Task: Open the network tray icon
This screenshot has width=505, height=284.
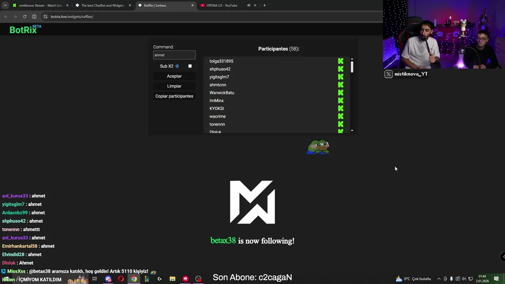Action: pos(470,279)
